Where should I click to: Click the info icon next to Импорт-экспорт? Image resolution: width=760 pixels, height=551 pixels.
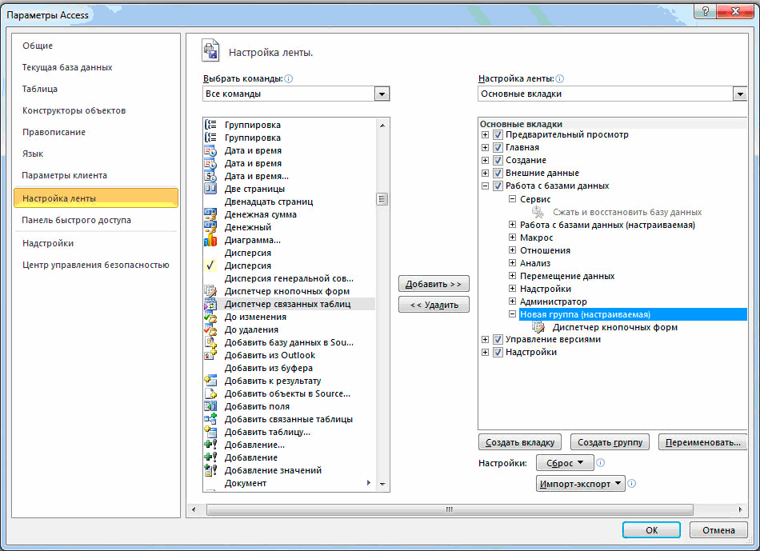(x=631, y=483)
